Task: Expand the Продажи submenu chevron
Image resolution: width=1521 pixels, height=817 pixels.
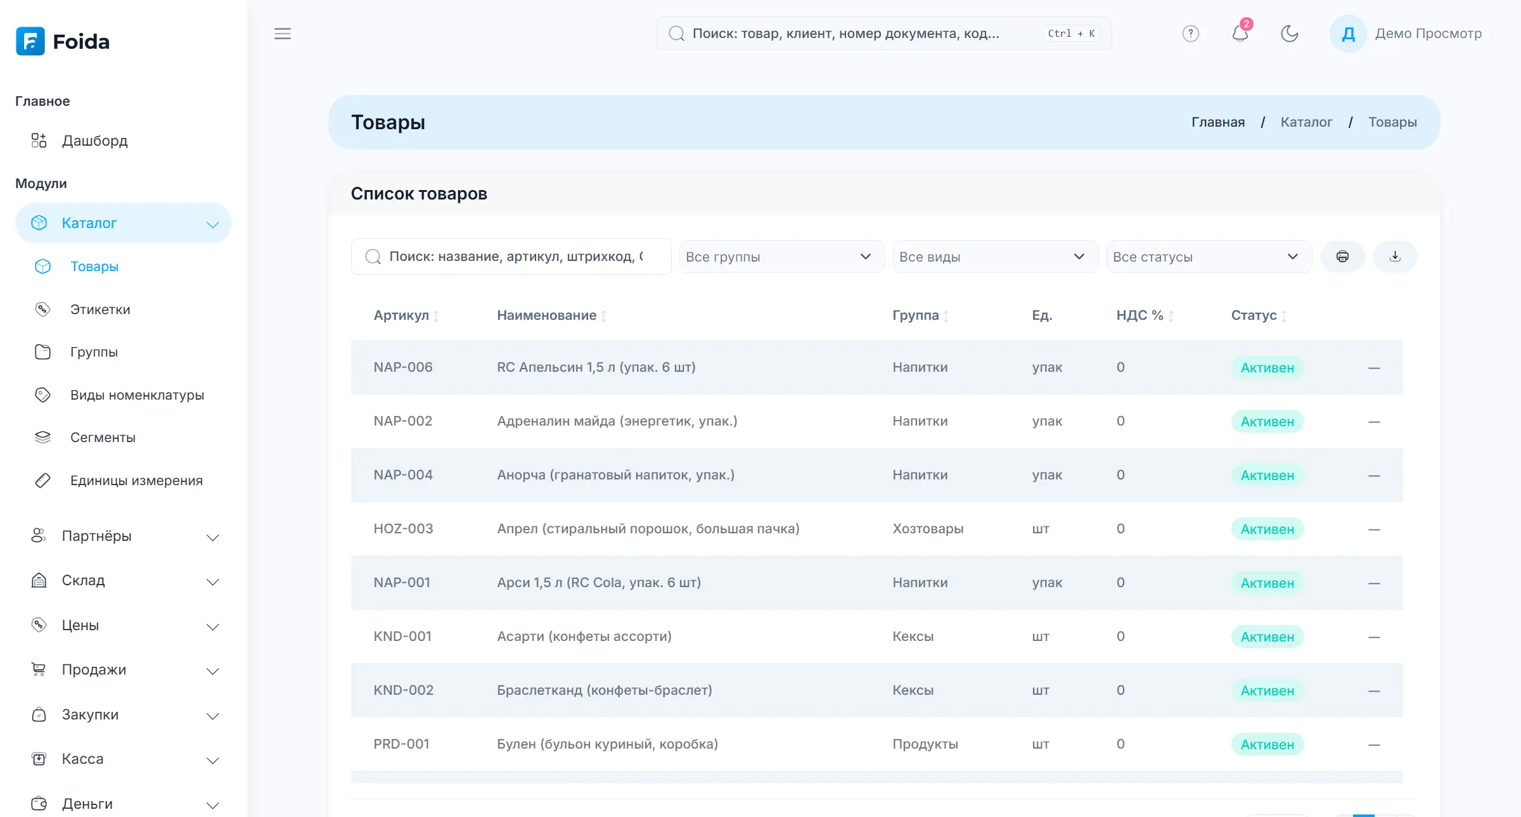Action: pyautogui.click(x=213, y=671)
